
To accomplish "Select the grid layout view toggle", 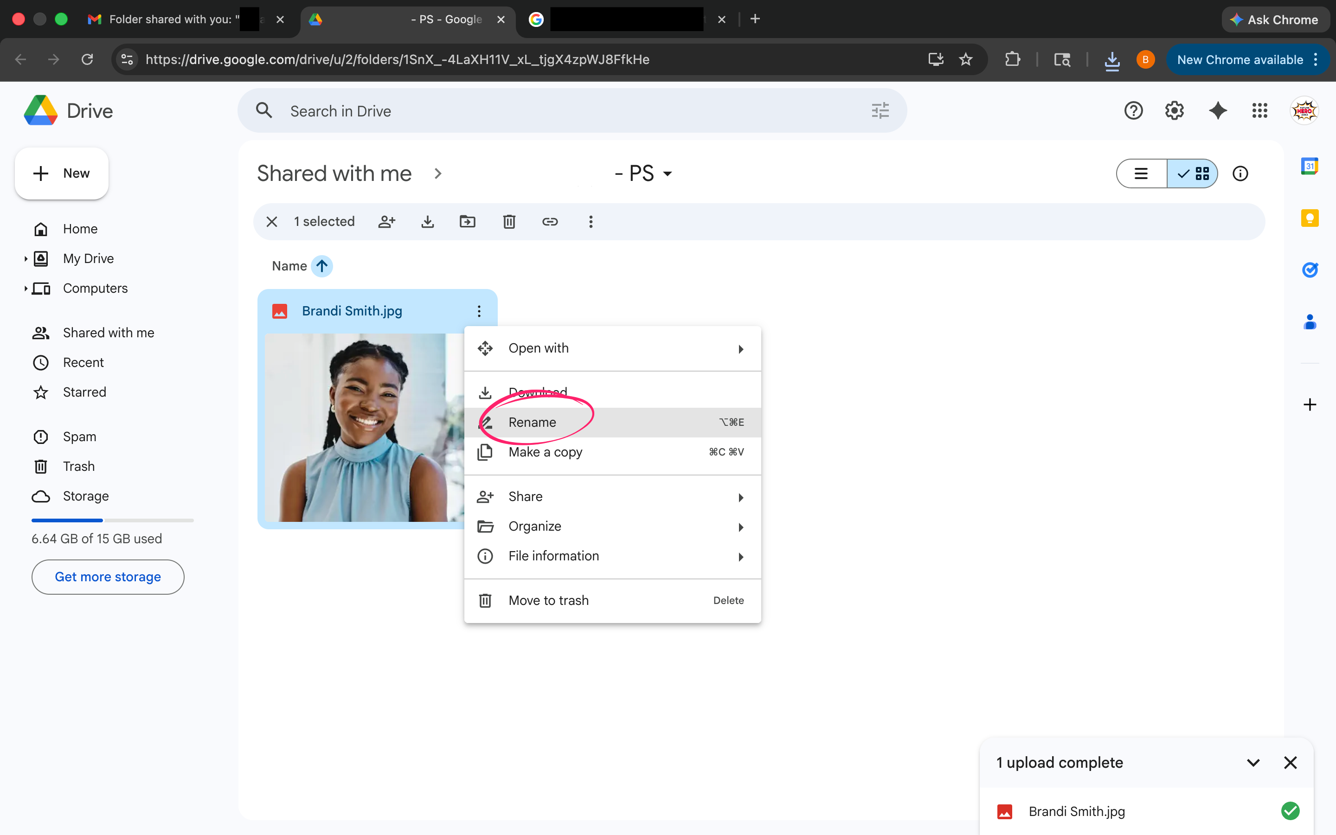I will 1193,174.
